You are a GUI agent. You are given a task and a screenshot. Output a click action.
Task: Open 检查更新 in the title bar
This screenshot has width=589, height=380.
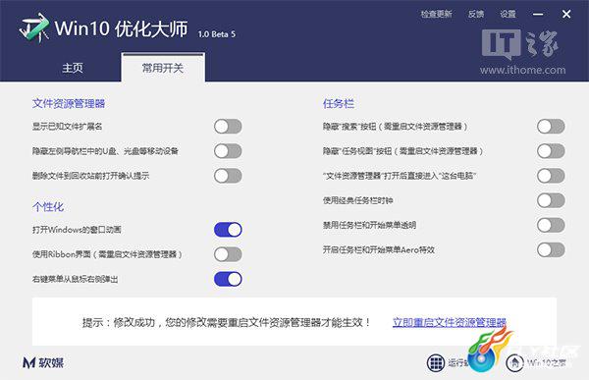[x=436, y=15]
